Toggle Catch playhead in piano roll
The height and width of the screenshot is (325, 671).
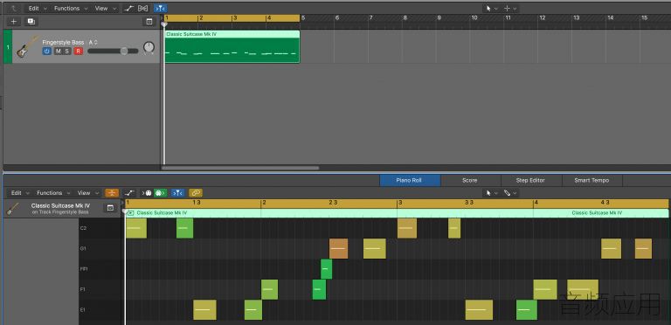pyautogui.click(x=178, y=193)
